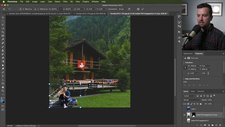
Task: Open the Filter menu
Action: [x=65, y=1]
